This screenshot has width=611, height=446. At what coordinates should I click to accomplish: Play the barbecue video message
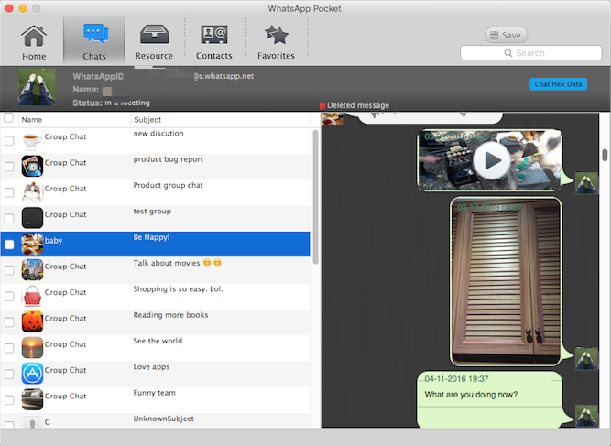(492, 160)
